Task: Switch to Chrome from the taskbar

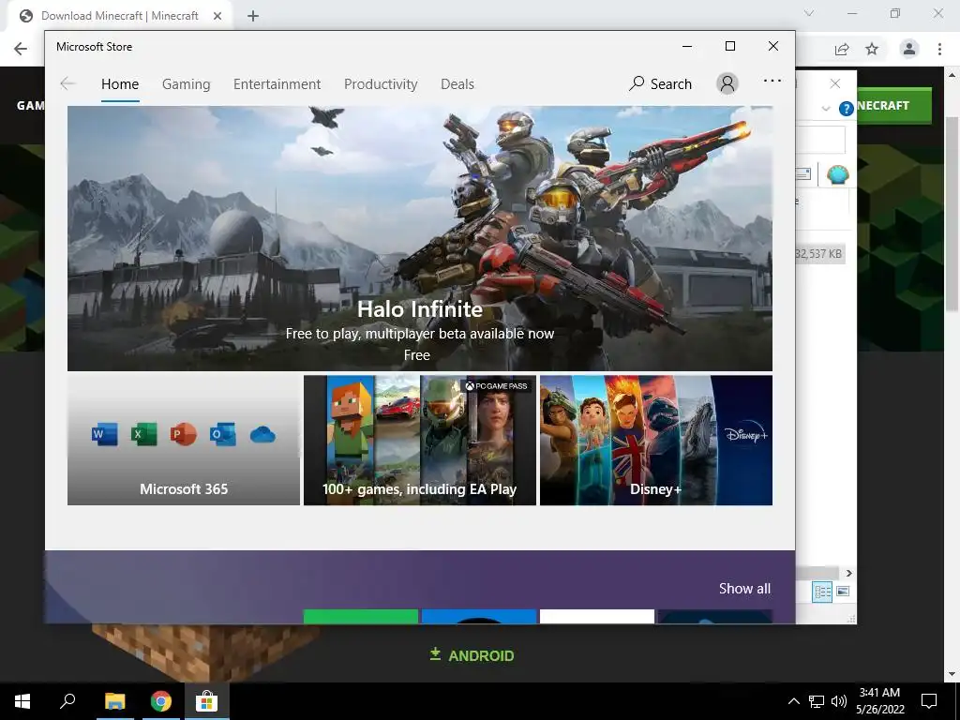Action: [161, 701]
